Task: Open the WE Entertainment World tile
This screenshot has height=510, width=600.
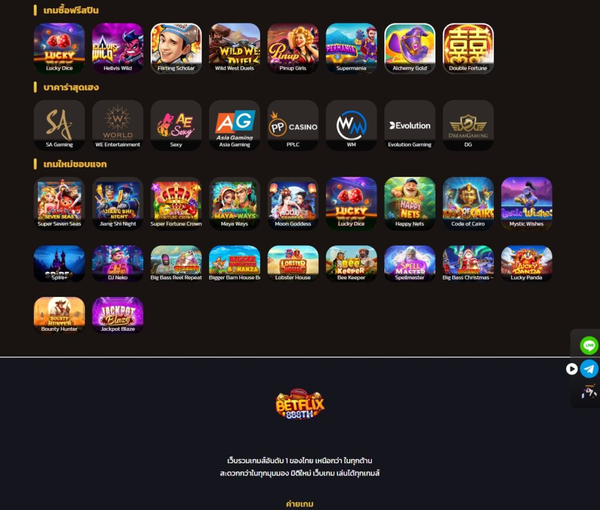Action: [117, 125]
